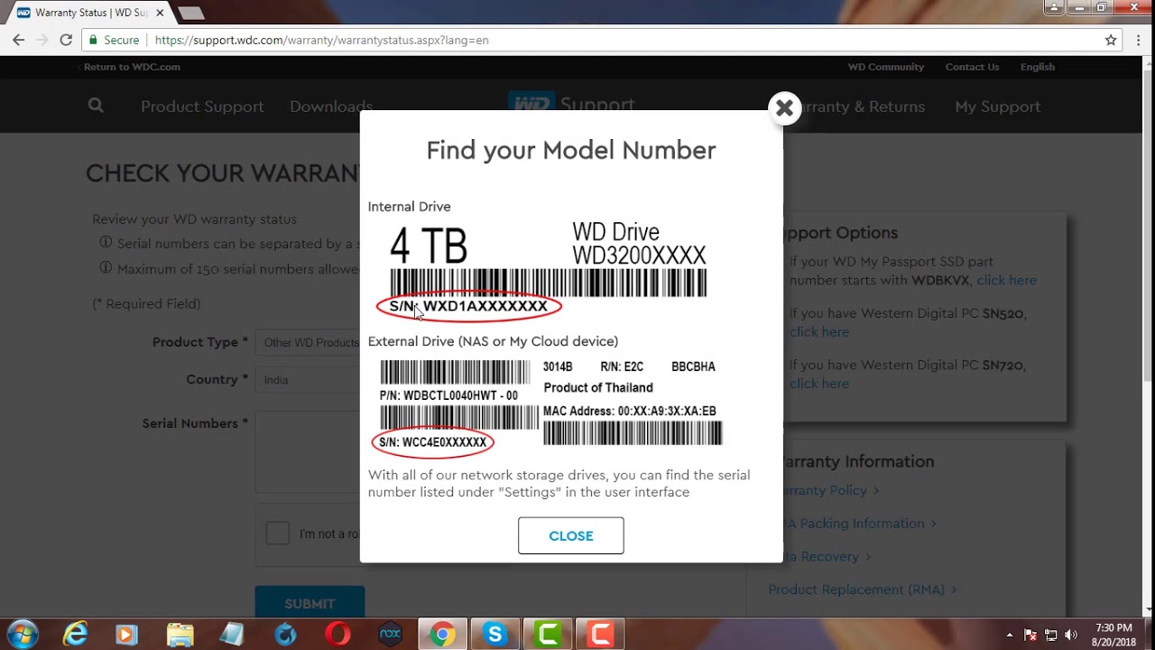
Task: Click the CLOSE button in the dialog
Action: pyautogui.click(x=570, y=535)
